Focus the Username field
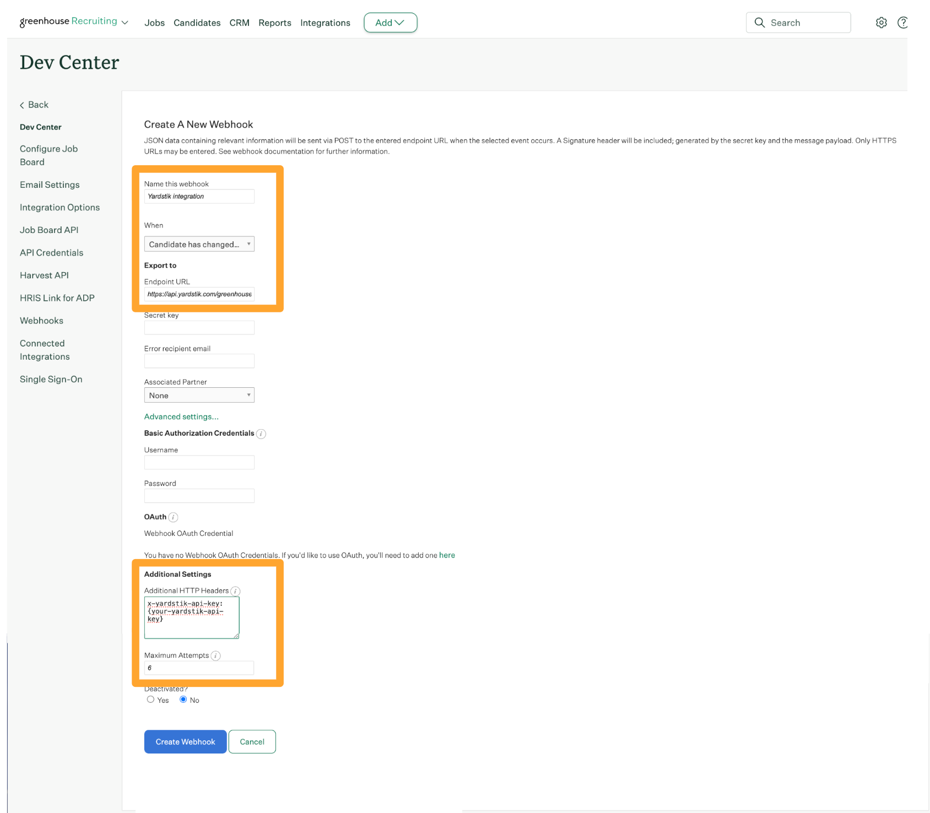 (199, 463)
